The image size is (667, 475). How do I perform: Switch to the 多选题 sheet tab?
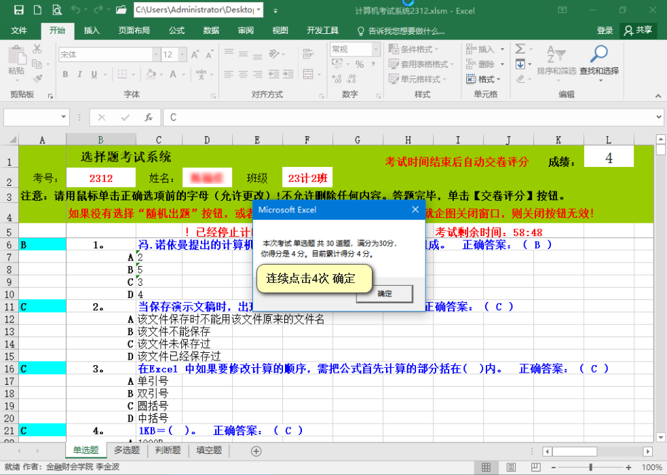[x=127, y=450]
